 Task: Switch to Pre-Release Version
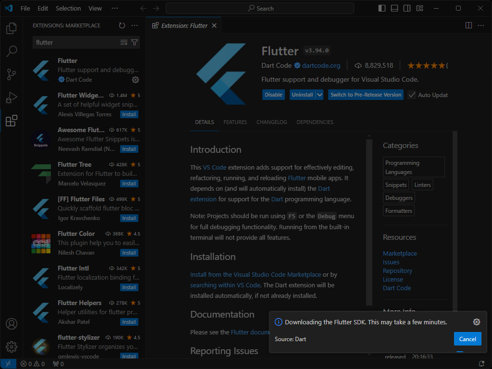[366, 95]
